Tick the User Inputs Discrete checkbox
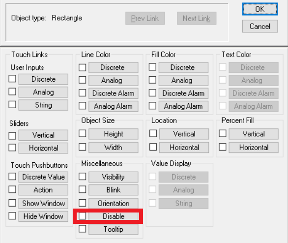This screenshot has width=288, height=243. (x=12, y=79)
